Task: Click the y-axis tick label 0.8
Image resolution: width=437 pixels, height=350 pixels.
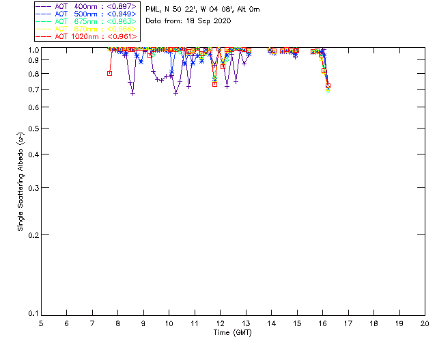Action: tap(33, 74)
